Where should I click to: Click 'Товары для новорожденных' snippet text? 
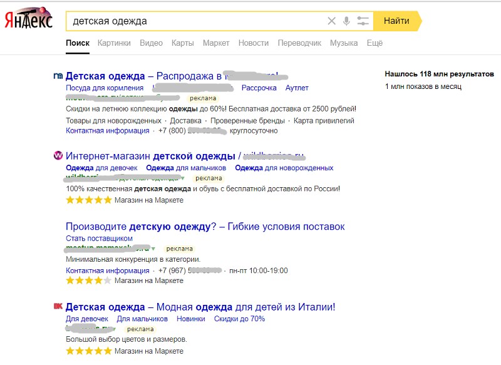tap(113, 121)
